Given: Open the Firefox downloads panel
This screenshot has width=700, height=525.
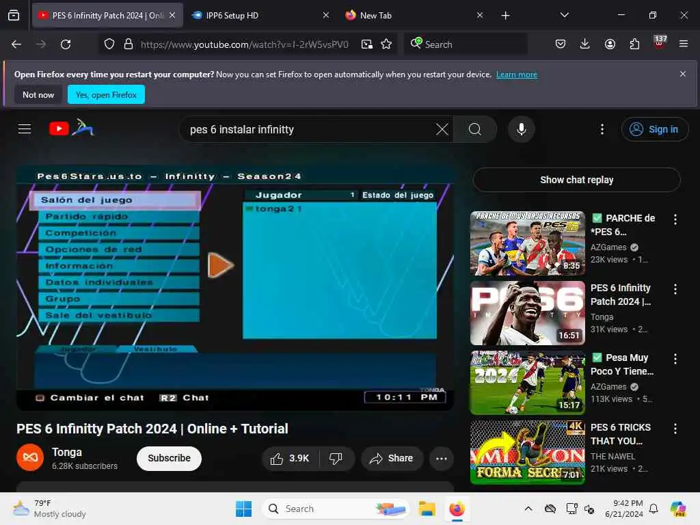Looking at the screenshot, I should tap(585, 44).
